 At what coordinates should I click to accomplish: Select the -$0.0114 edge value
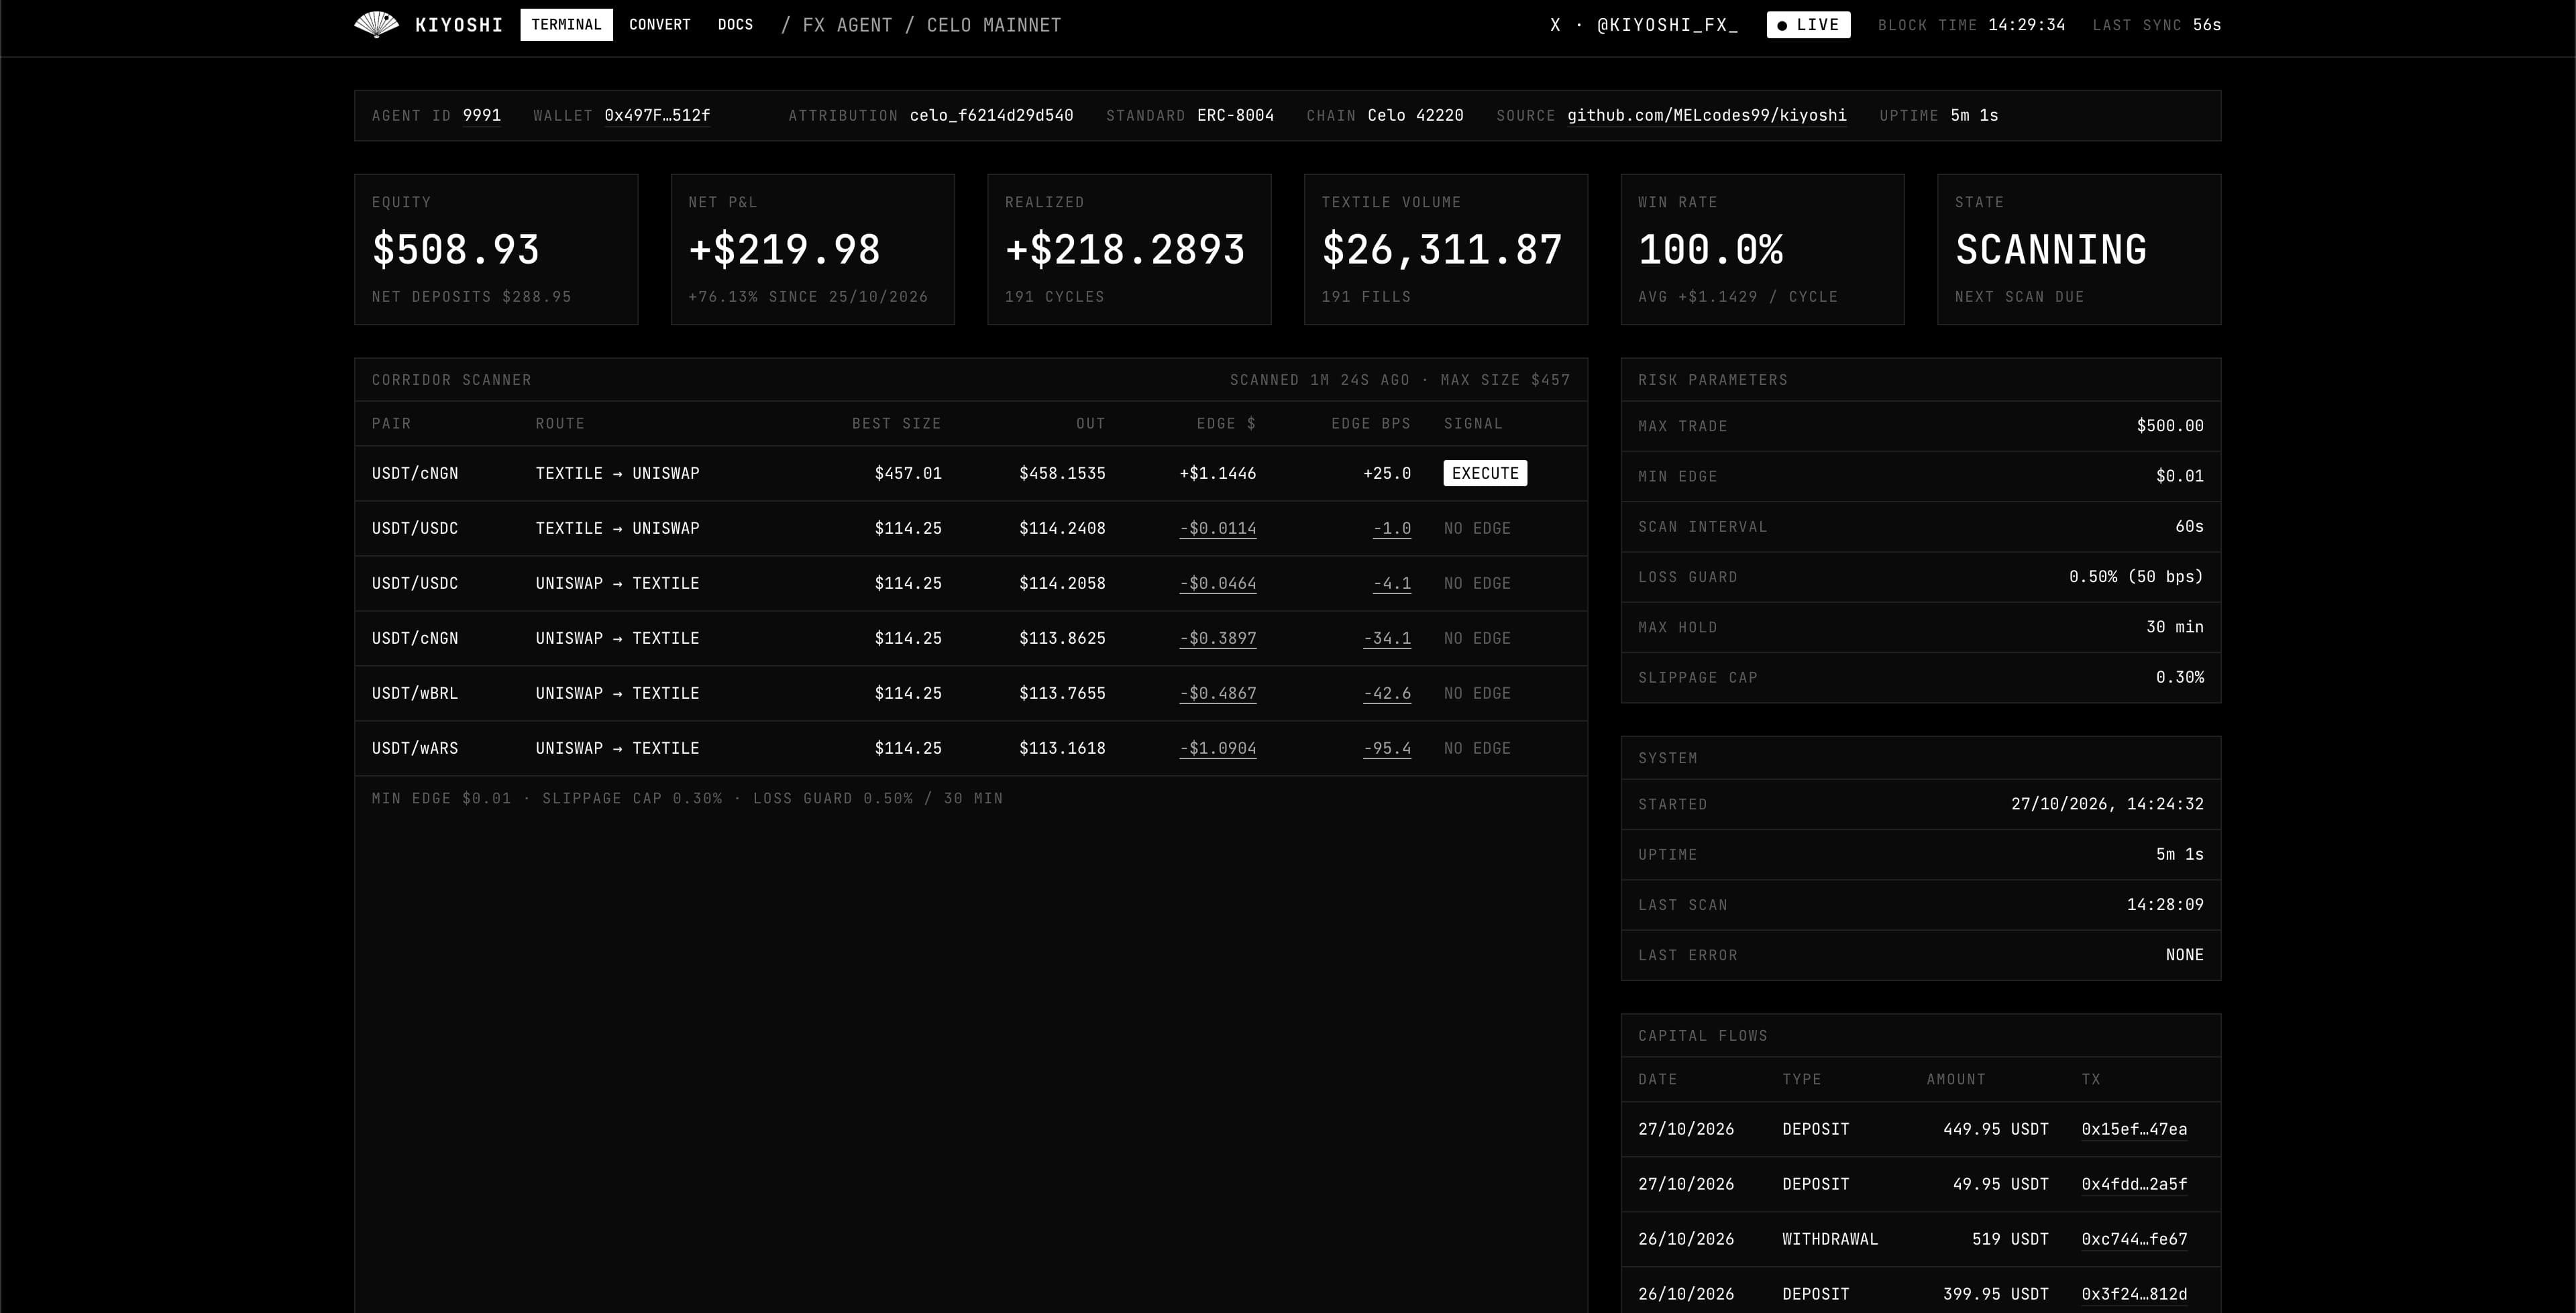tap(1217, 528)
